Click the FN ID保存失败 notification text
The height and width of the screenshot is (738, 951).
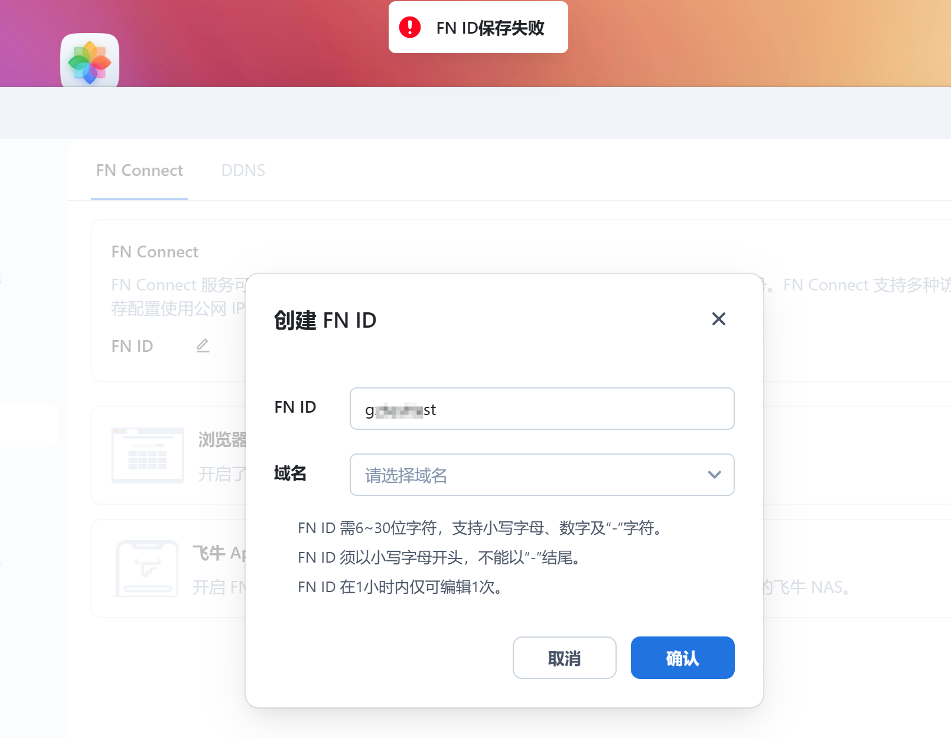tap(490, 28)
